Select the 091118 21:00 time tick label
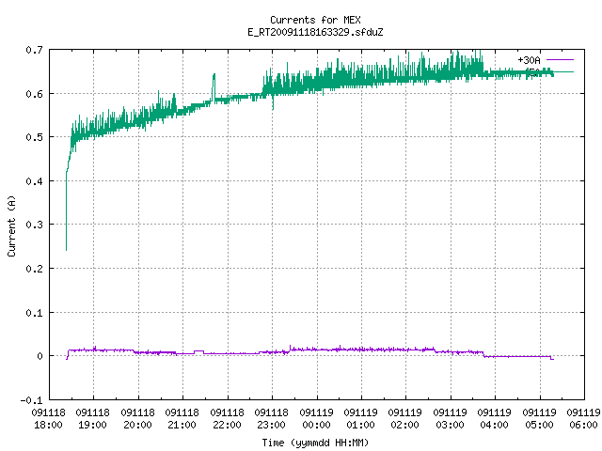 click(182, 419)
